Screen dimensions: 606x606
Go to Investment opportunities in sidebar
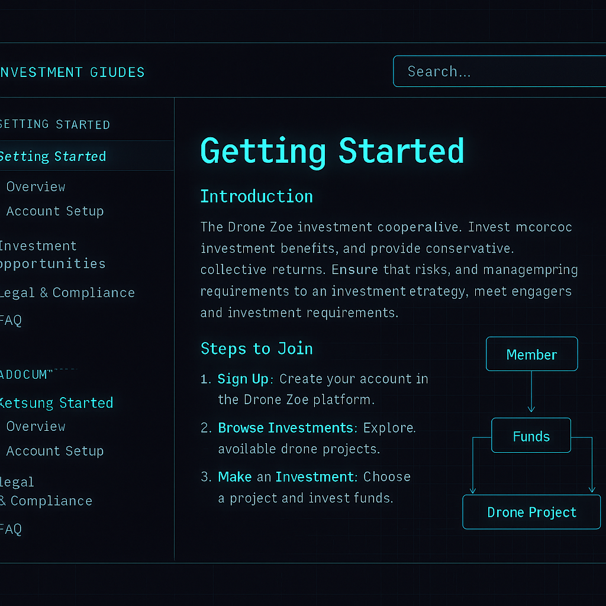[52, 254]
